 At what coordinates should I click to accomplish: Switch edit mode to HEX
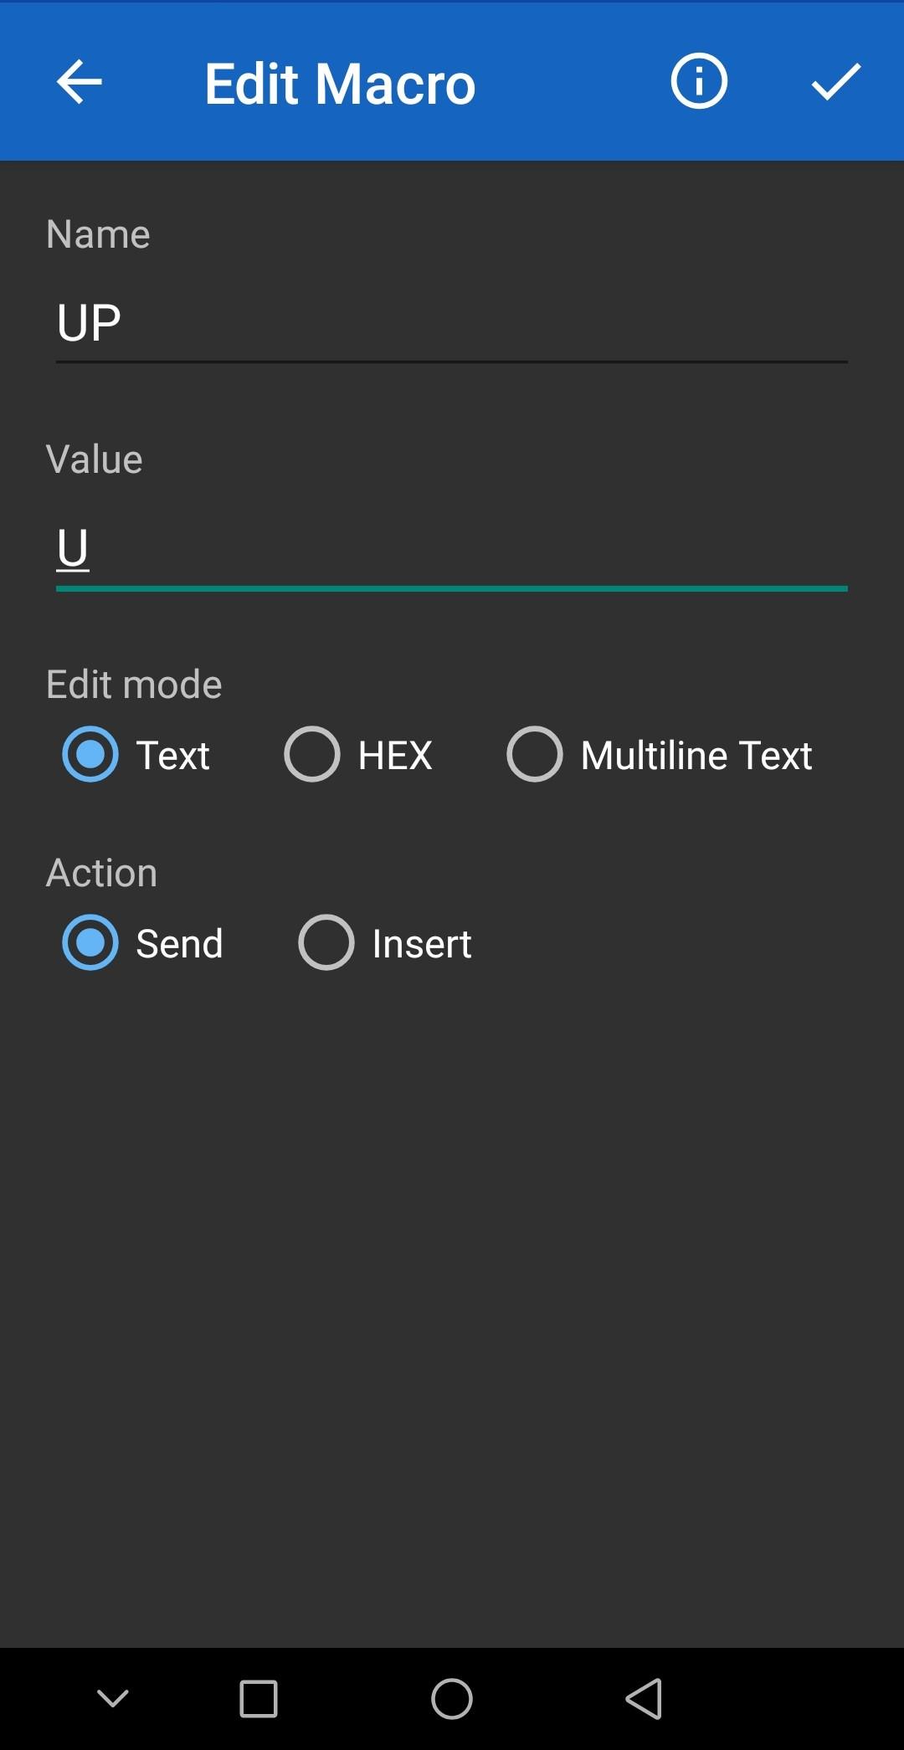(x=311, y=754)
